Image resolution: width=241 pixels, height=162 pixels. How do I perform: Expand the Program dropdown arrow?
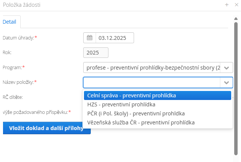226,68
